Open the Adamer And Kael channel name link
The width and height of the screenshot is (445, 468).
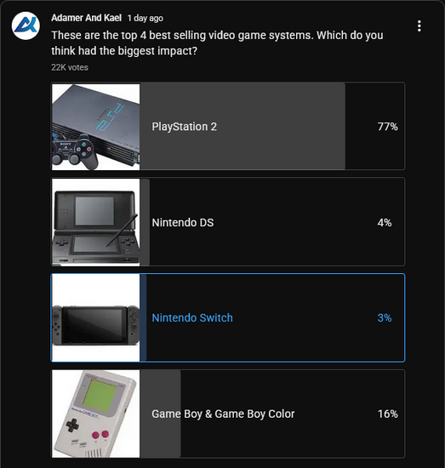click(x=86, y=18)
